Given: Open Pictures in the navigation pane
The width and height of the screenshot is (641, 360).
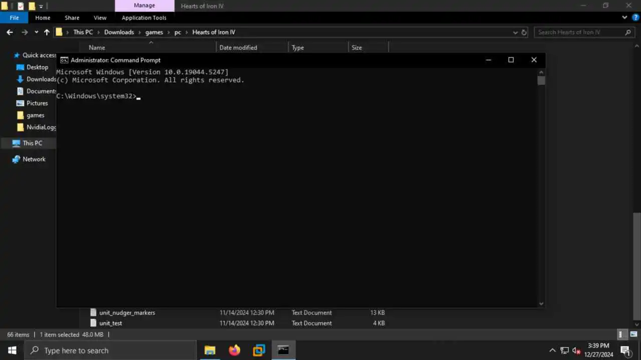Looking at the screenshot, I should point(37,103).
